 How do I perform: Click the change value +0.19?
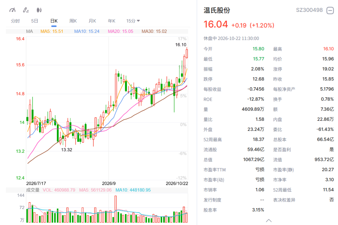pyautogui.click(x=239, y=25)
